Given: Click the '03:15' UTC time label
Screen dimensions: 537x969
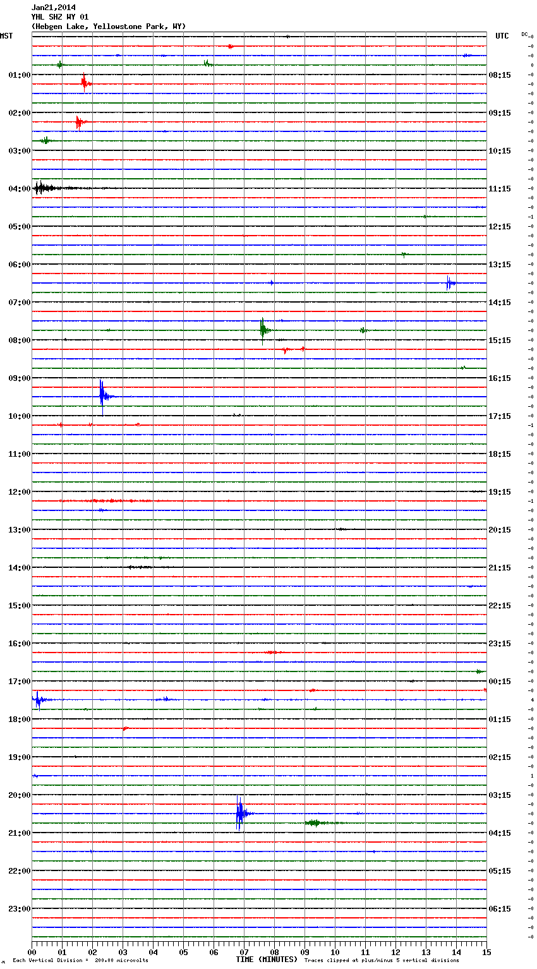Looking at the screenshot, I should click(x=500, y=795).
